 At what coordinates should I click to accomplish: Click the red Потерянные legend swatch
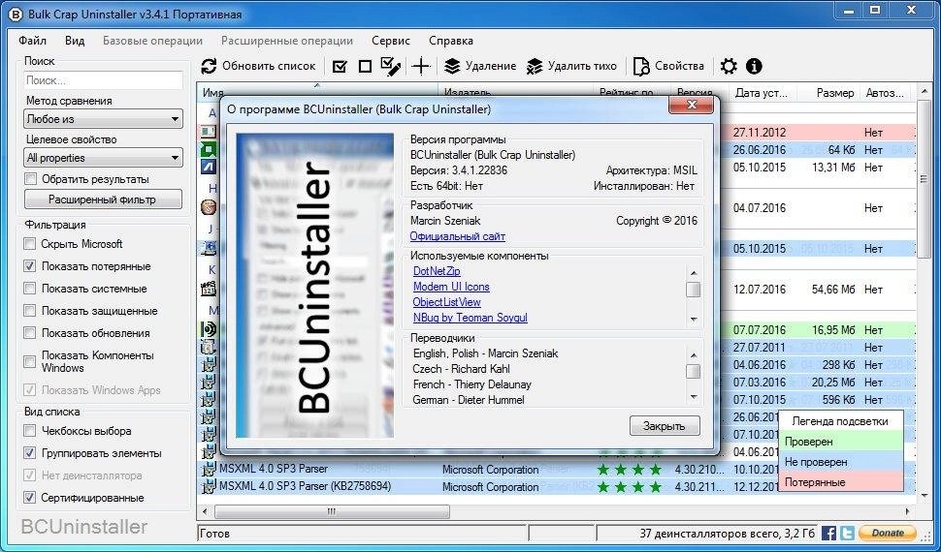tap(841, 482)
